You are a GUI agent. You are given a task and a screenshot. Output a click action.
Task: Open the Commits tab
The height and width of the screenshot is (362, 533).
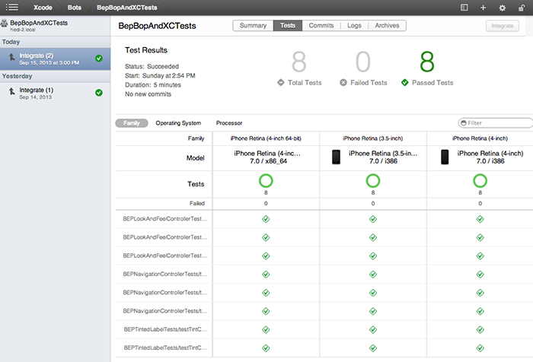321,25
